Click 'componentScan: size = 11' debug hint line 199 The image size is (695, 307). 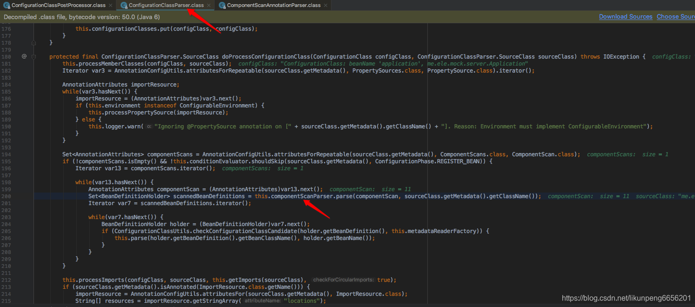[370, 189]
